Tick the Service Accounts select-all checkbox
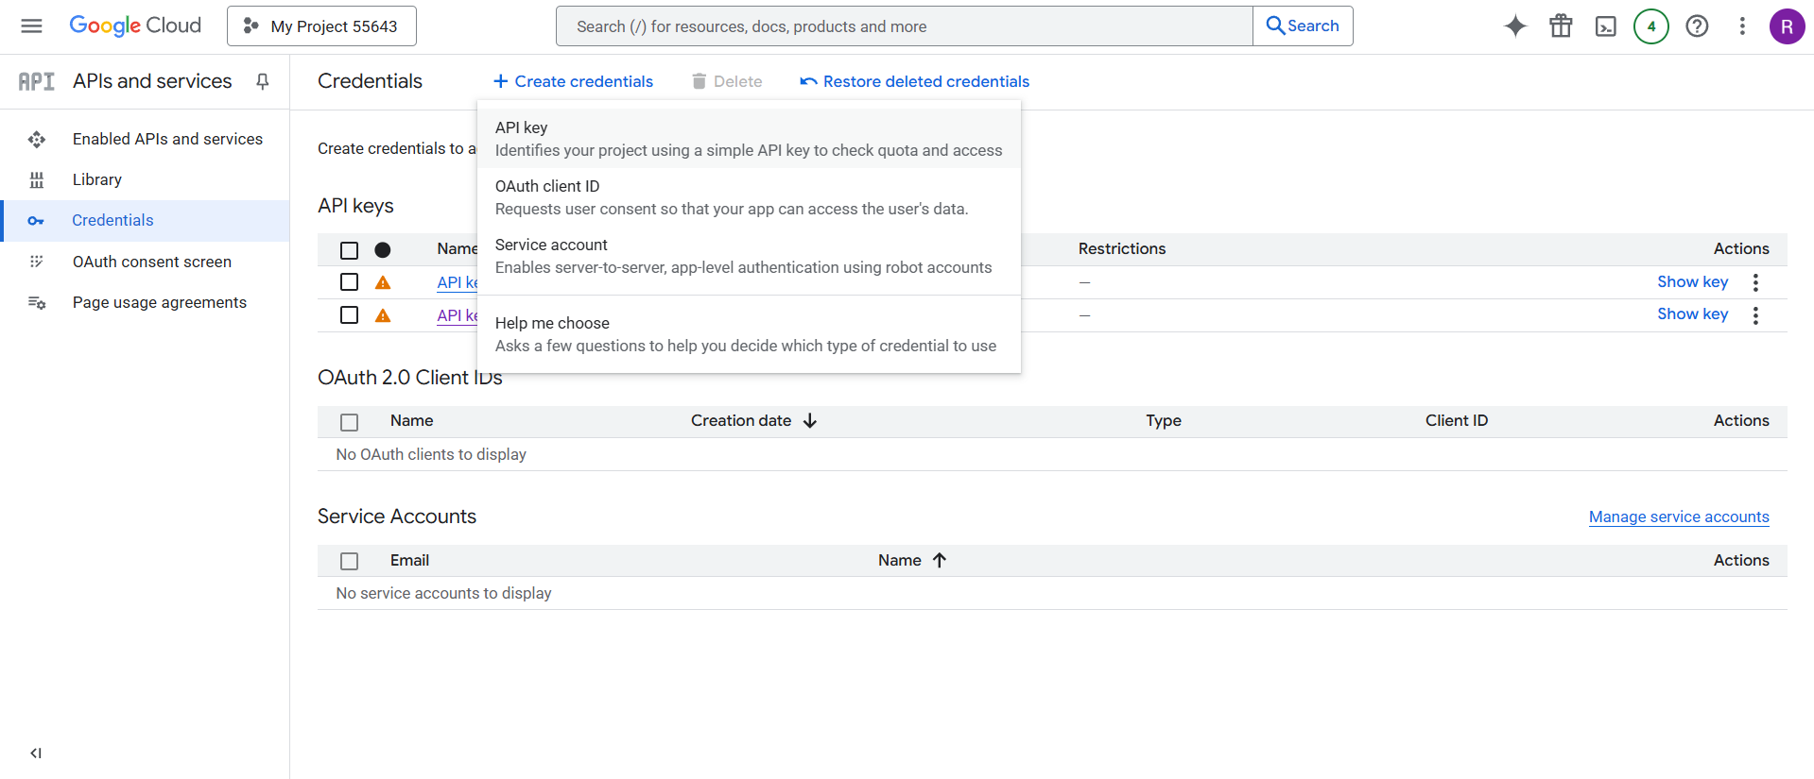This screenshot has width=1814, height=779. pos(350,561)
